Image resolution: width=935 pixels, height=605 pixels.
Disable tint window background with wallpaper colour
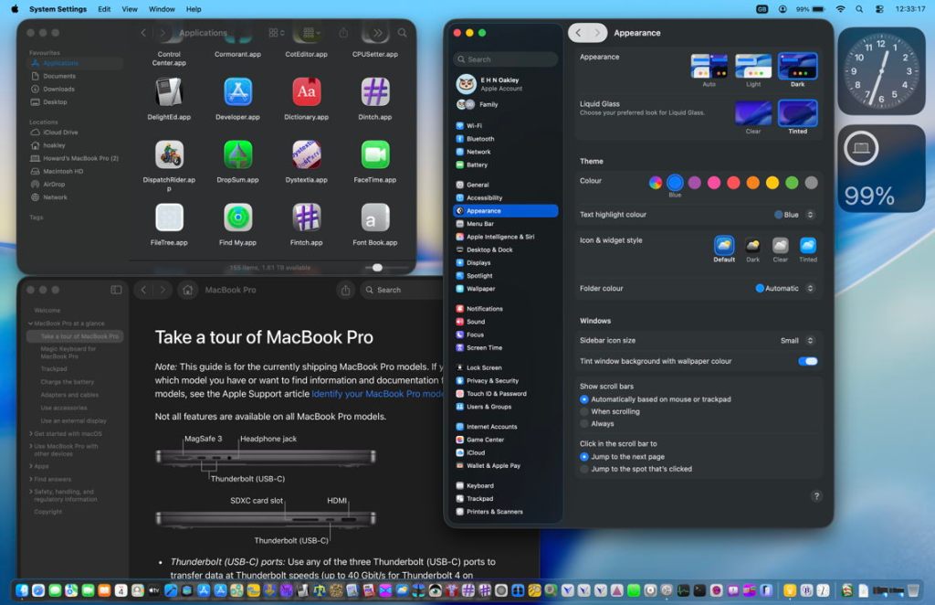pos(807,361)
